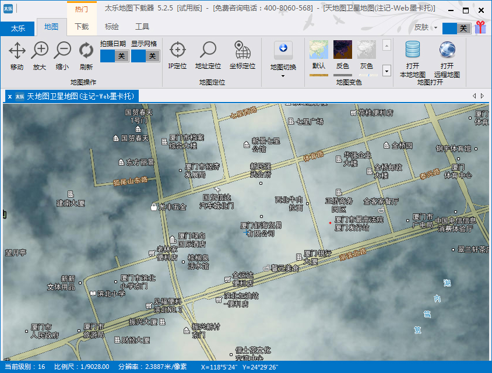This screenshot has height=373, width=492.
Task: Click the 馨沅美食 restaurant marker
Action: pos(266,268)
